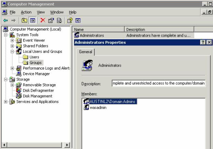Click the Device Manager tree label
Viewport: 213px width, 149px height.
point(36,74)
